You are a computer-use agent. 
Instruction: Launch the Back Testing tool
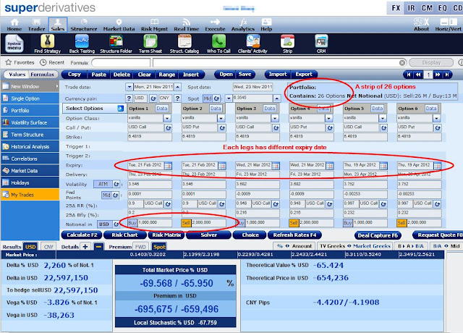click(x=82, y=43)
